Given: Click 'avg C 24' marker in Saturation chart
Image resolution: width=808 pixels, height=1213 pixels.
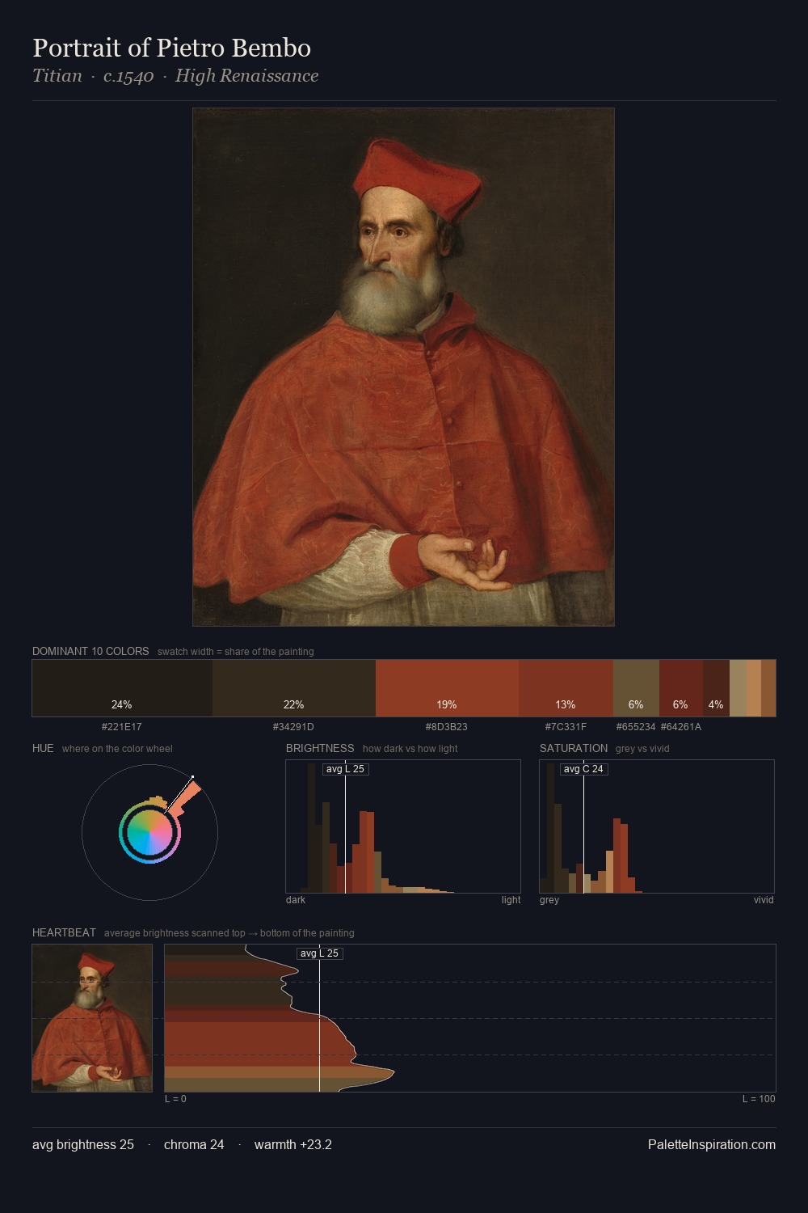Looking at the screenshot, I should coord(583,769).
